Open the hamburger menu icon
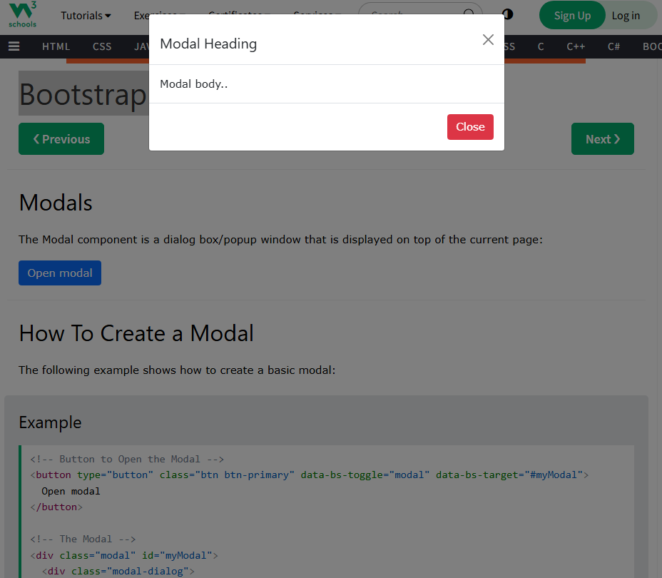This screenshot has width=662, height=578. 14,46
